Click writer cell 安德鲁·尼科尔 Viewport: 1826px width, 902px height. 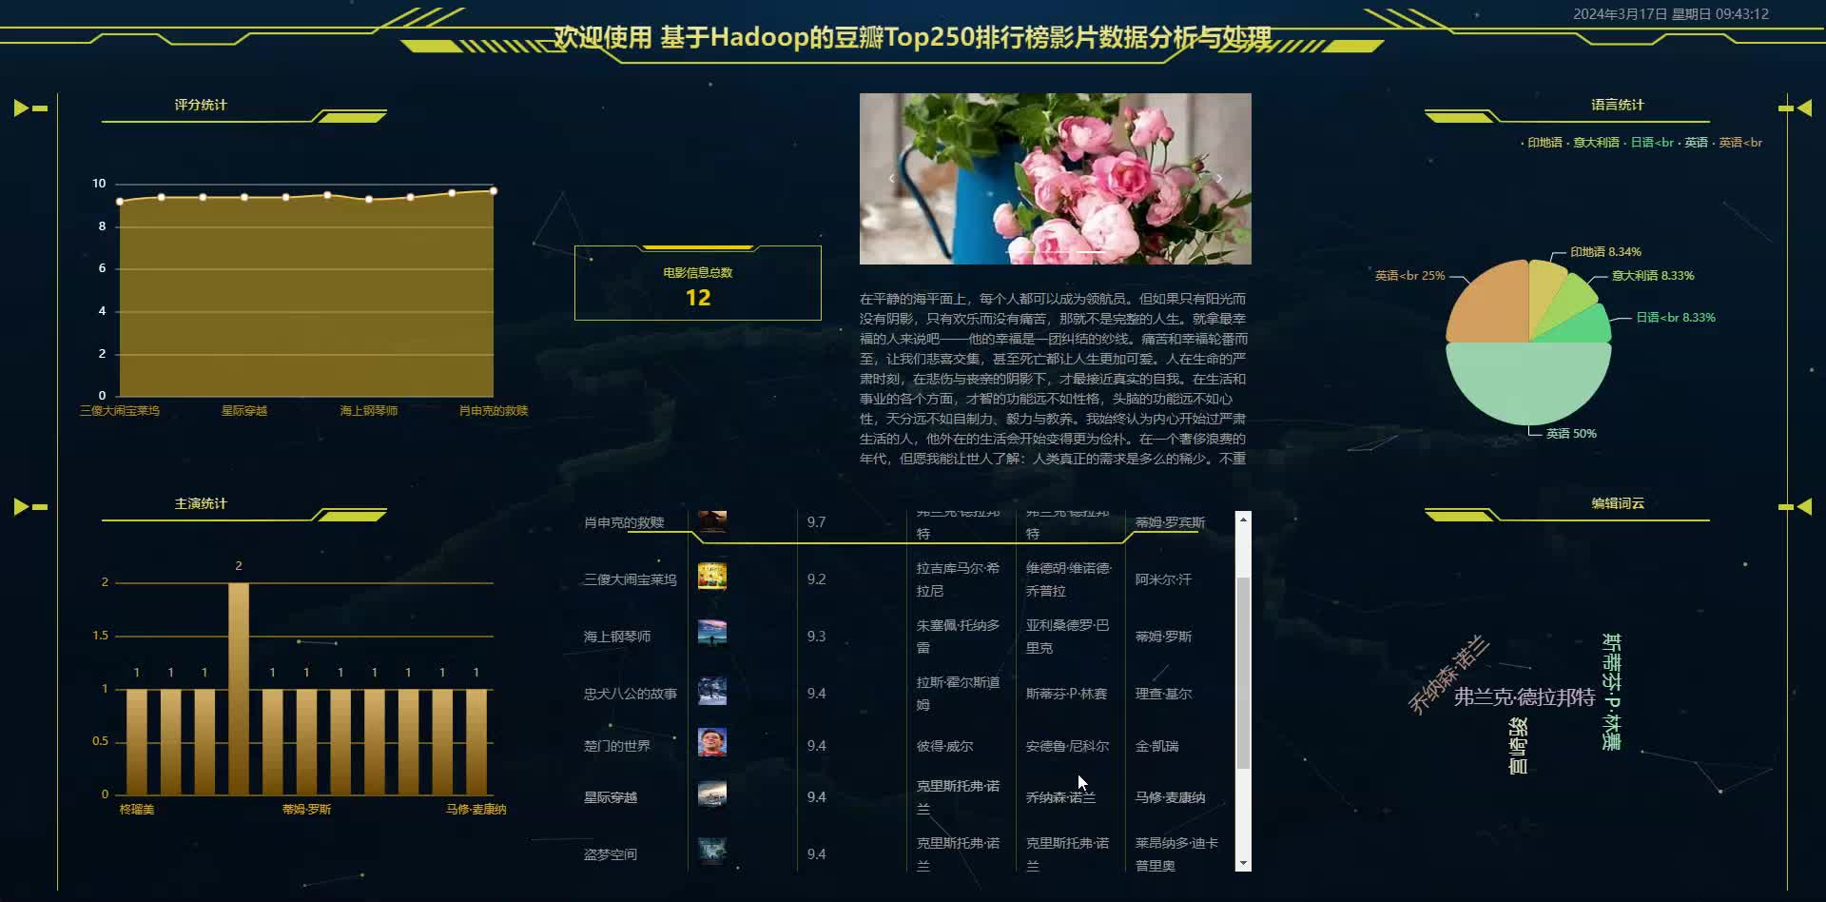[1067, 746]
